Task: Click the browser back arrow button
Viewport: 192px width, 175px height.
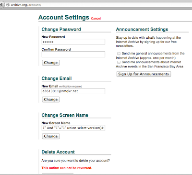Action: (2, 5)
